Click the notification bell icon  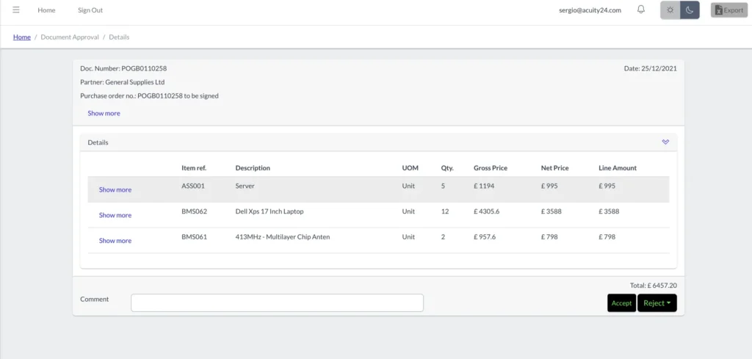641,10
